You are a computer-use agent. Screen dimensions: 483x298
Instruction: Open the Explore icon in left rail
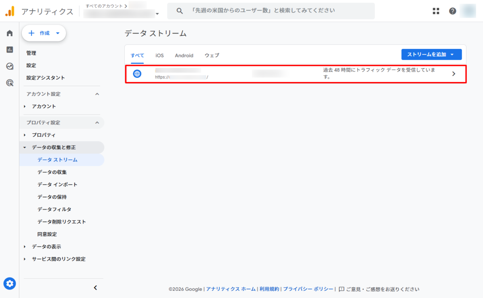pos(10,66)
